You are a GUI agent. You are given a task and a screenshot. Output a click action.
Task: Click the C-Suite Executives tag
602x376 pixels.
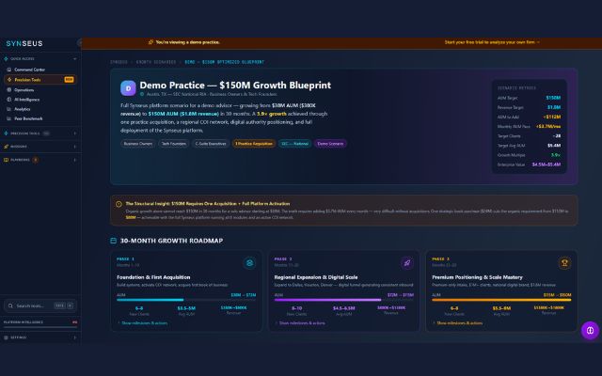tap(211, 144)
